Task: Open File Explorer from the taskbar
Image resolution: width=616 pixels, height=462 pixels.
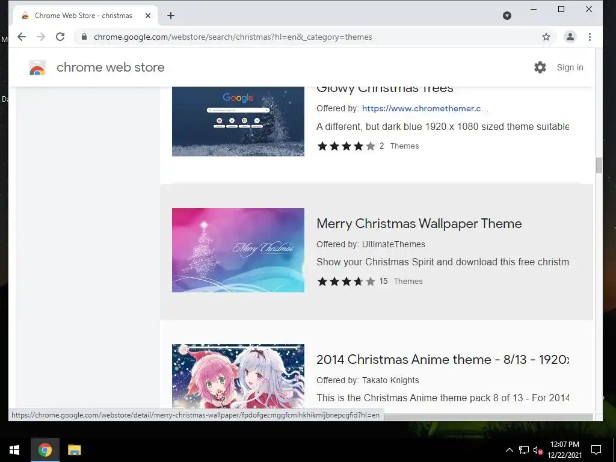Action: [x=74, y=450]
